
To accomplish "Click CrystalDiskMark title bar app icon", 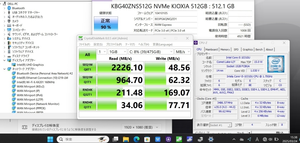I will tap(81, 38).
